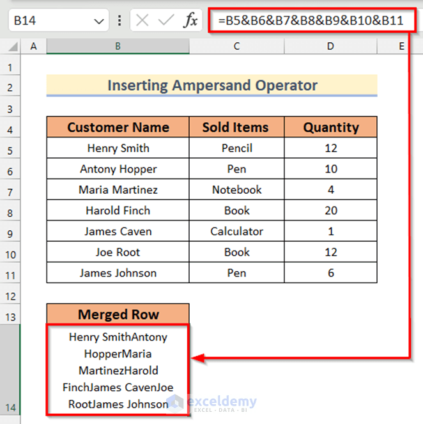Click the Cancel (X) formula icon
The width and height of the screenshot is (423, 424).
click(142, 20)
